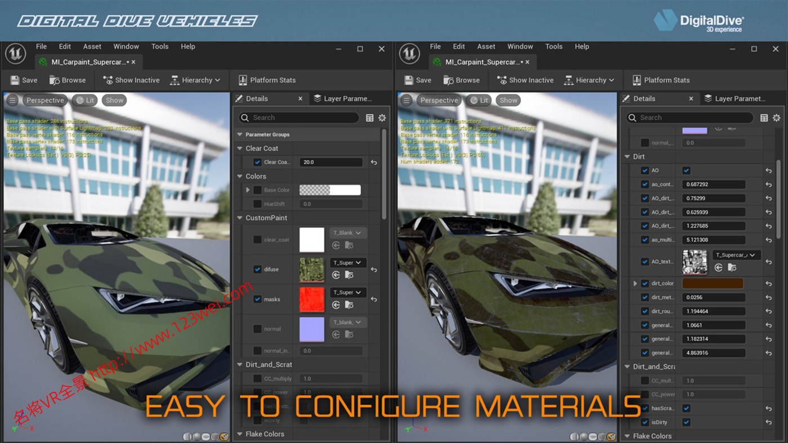Click the Details panel search field

pos(298,117)
